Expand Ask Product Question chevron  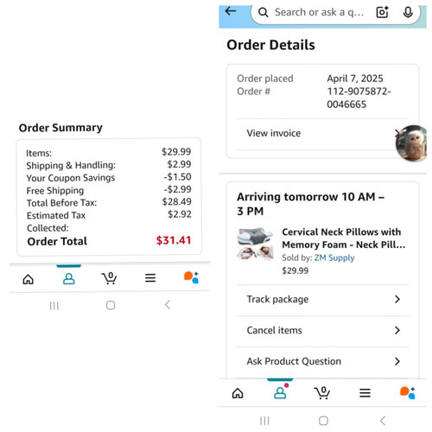pos(397,361)
